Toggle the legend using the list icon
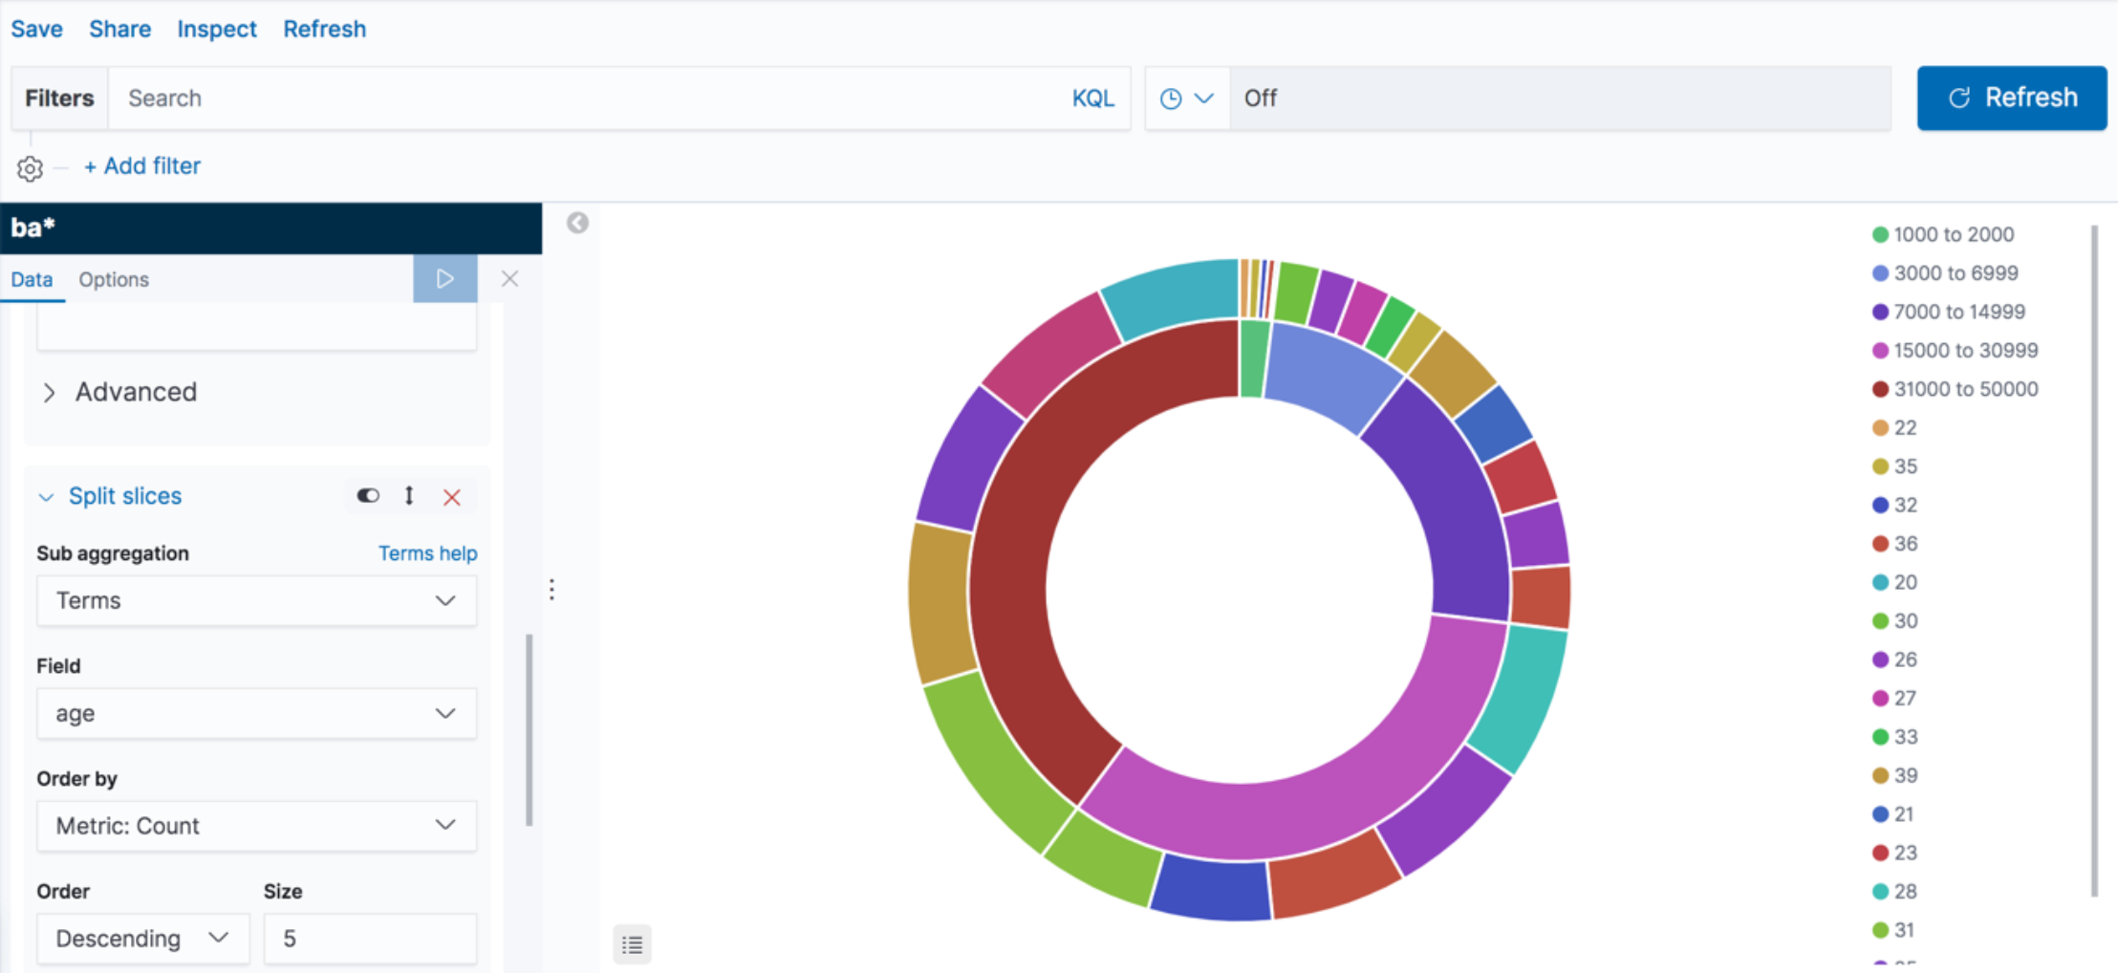Image resolution: width=2118 pixels, height=973 pixels. [x=632, y=944]
